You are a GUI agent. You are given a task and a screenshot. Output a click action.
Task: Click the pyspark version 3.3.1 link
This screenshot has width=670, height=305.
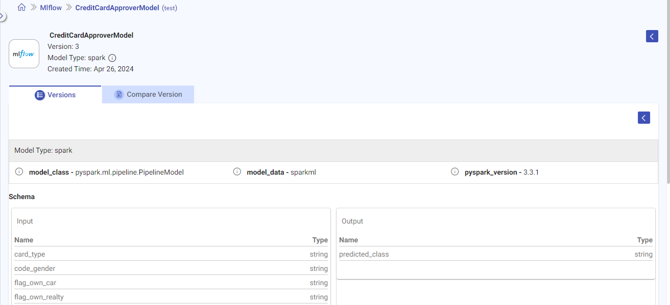coord(531,172)
